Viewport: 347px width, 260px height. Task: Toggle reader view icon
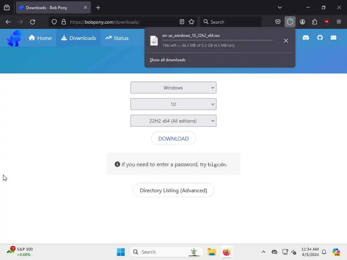pyautogui.click(x=182, y=22)
